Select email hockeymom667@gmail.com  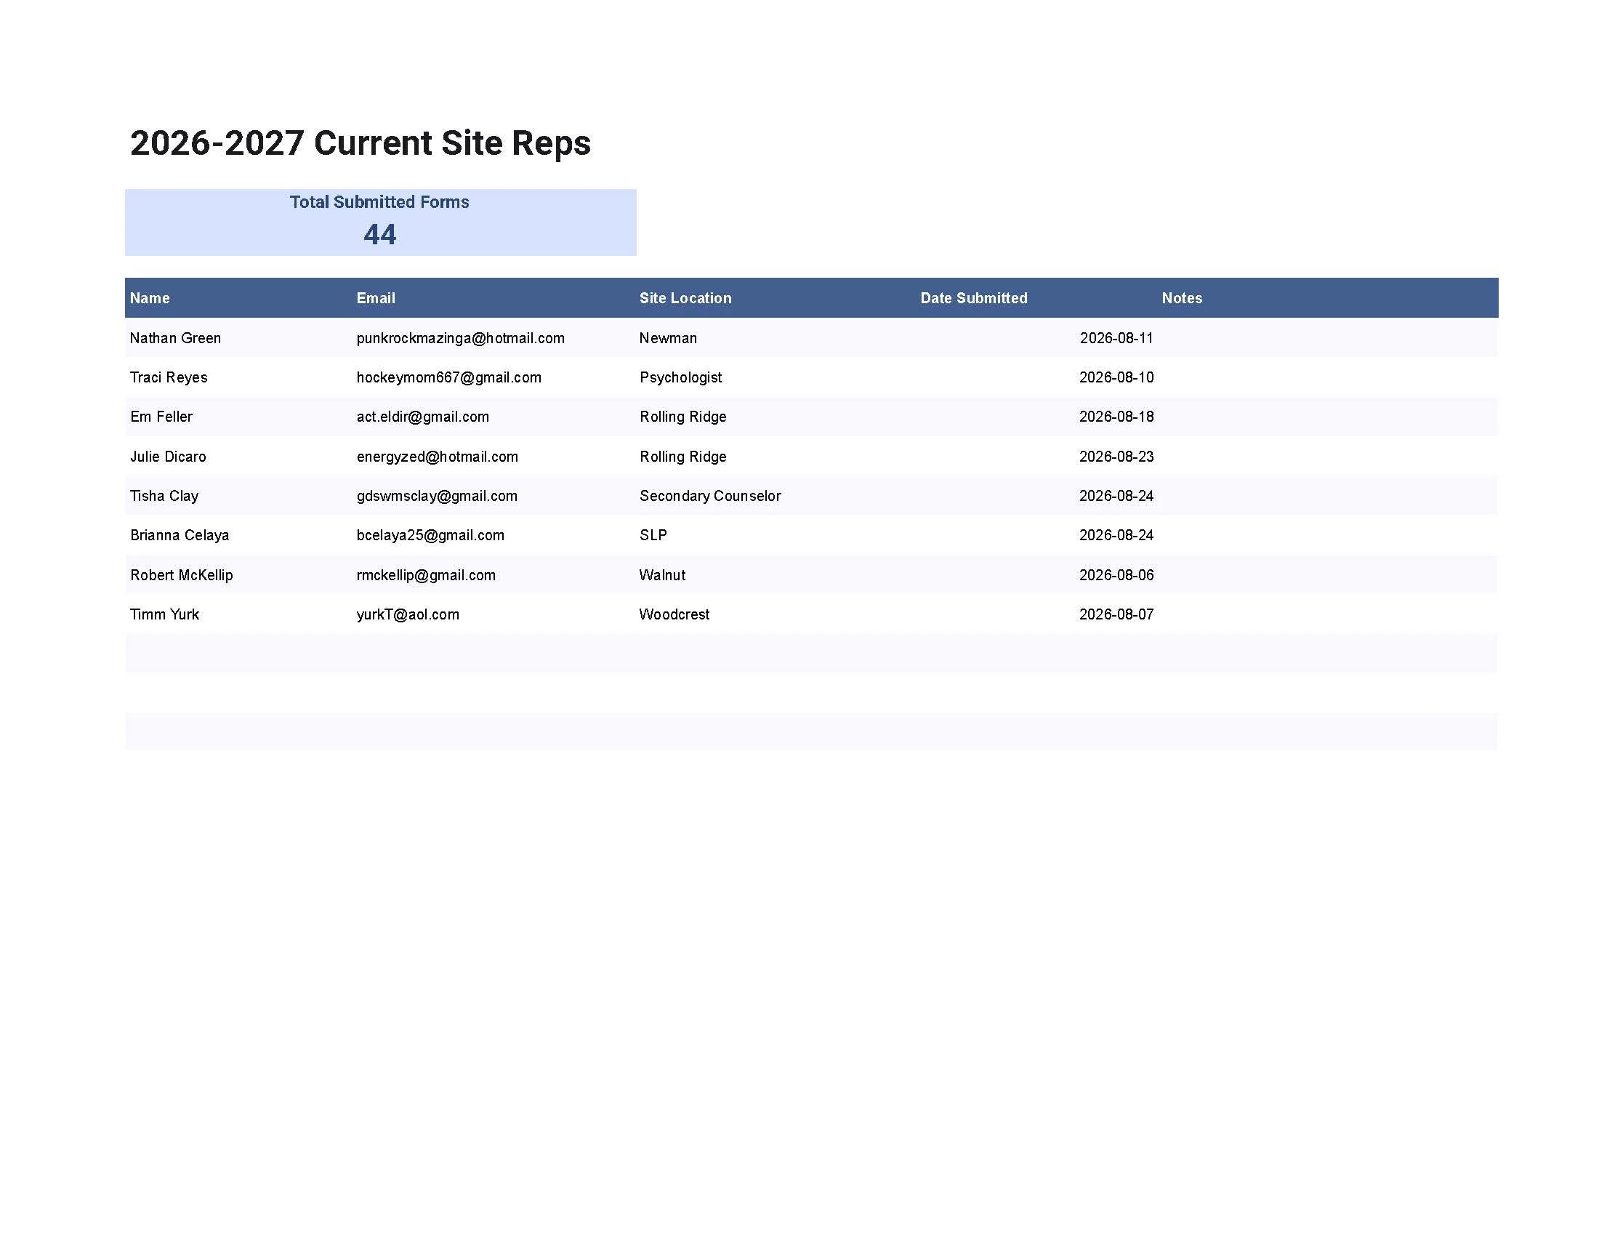448,377
